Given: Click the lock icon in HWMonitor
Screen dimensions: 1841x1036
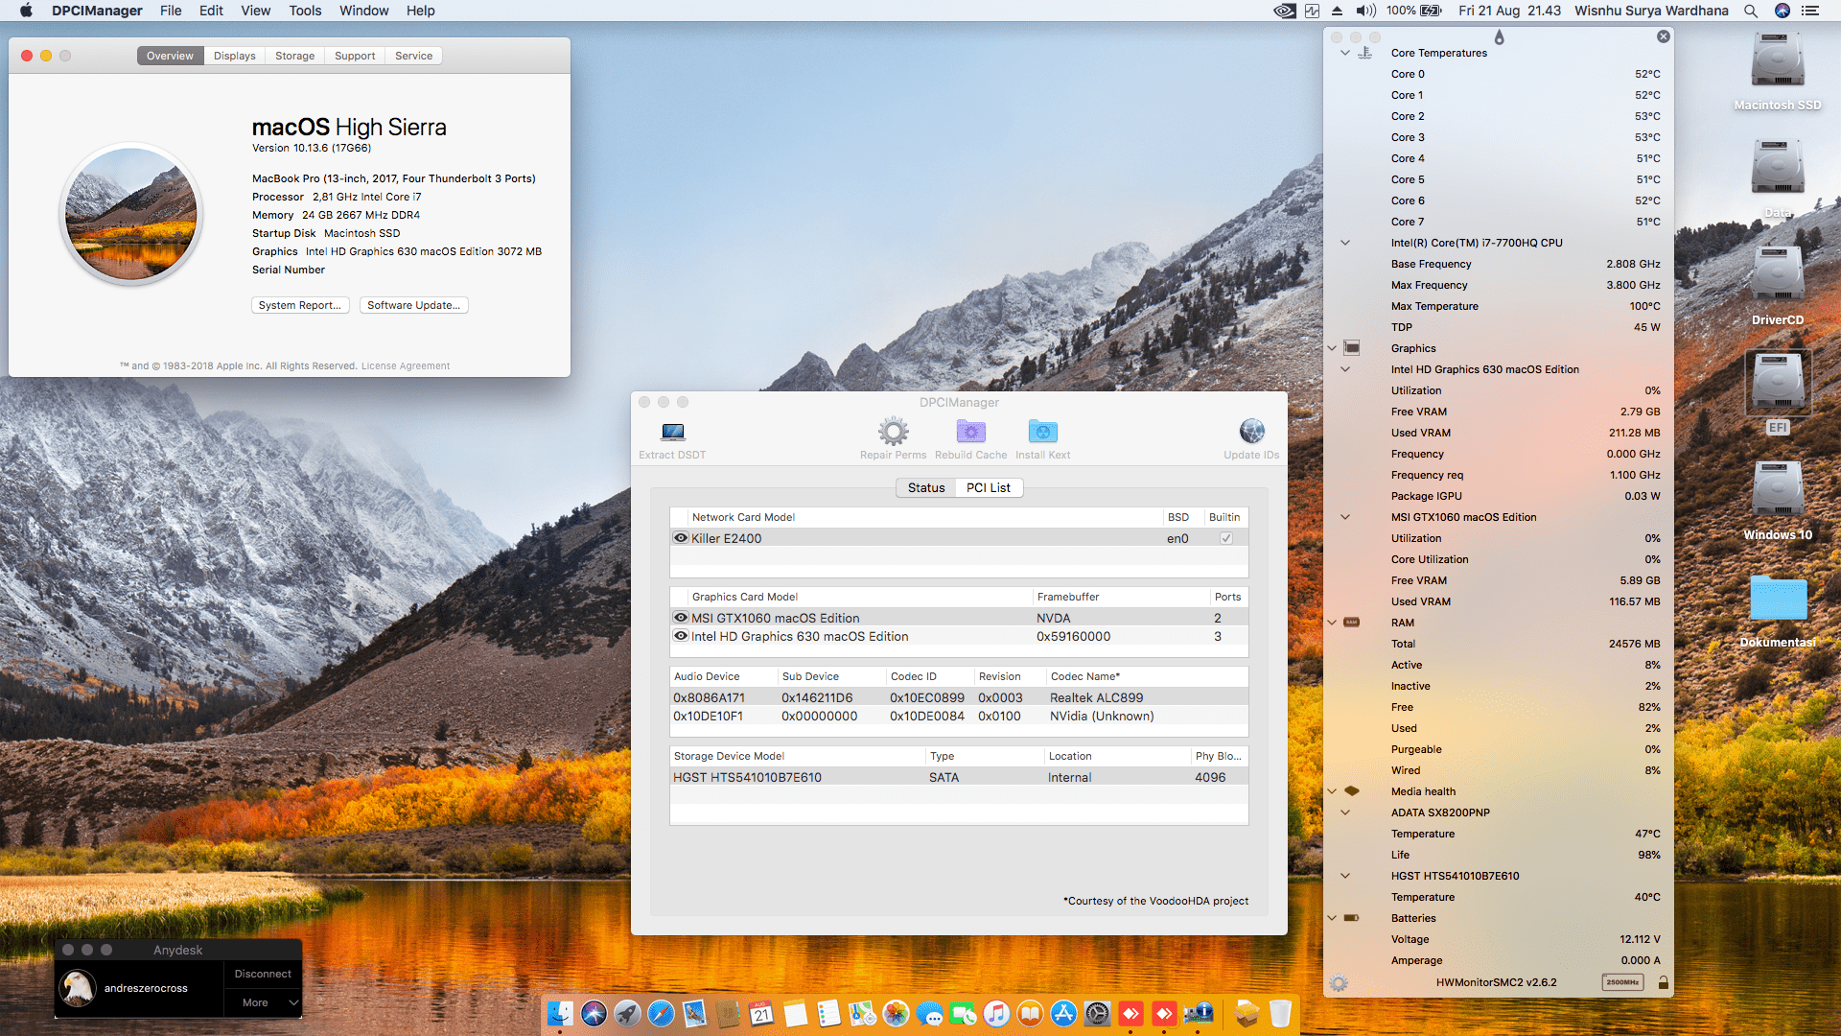Looking at the screenshot, I should [1664, 982].
